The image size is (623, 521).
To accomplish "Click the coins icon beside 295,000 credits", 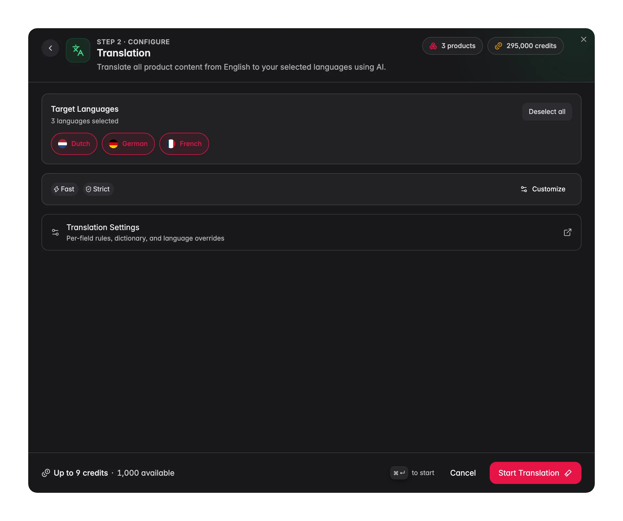I will (x=499, y=46).
